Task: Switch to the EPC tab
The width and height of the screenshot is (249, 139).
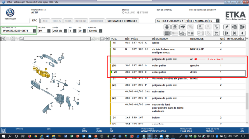Action: point(34,21)
